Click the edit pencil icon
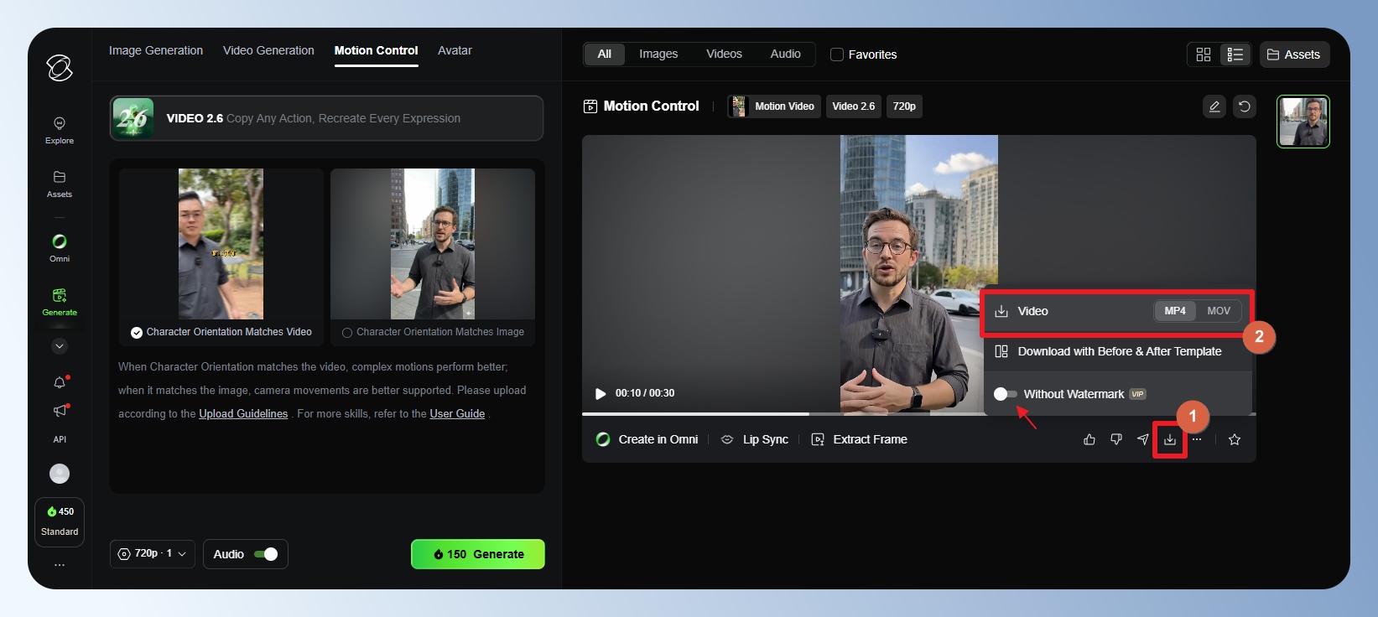Viewport: 1378px width, 617px height. 1214,106
